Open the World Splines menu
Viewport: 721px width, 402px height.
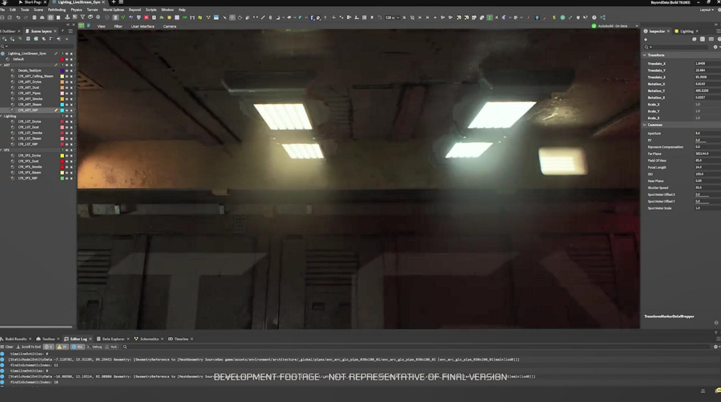pos(113,10)
